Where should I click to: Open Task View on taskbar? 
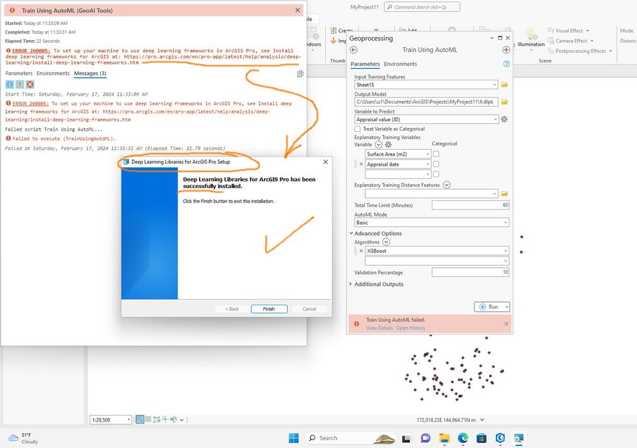(x=406, y=438)
